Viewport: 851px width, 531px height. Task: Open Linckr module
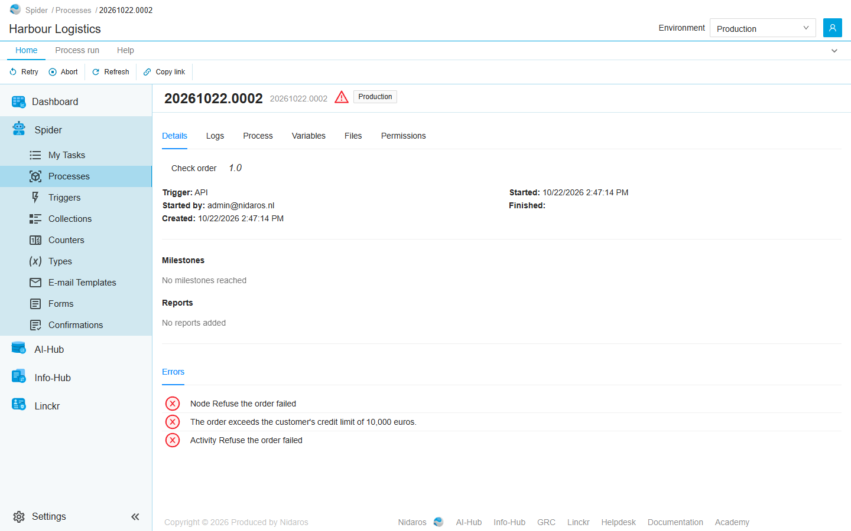click(76, 406)
